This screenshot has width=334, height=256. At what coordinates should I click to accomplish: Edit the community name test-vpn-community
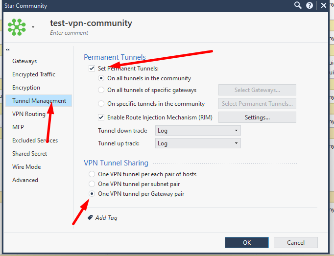point(91,23)
